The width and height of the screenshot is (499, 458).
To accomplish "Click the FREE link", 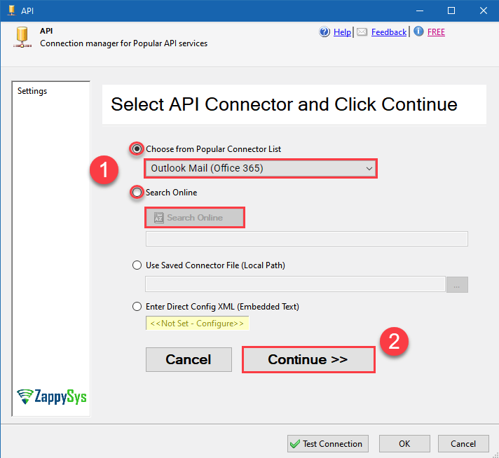I will tap(436, 32).
